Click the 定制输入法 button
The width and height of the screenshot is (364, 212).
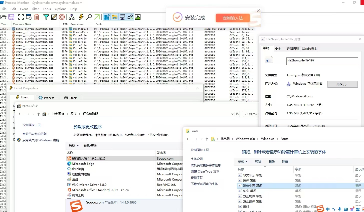pyautogui.click(x=233, y=18)
